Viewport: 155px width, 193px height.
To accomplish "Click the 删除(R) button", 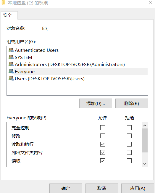I will (132, 103).
